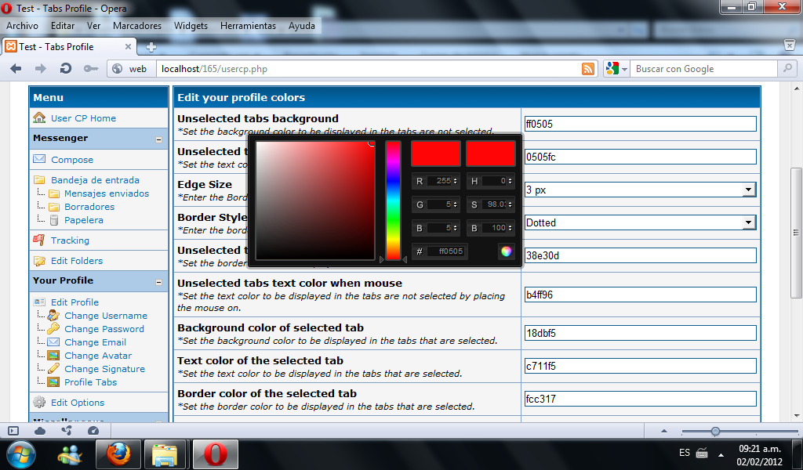Open a new tab with the plus icon

(x=151, y=47)
